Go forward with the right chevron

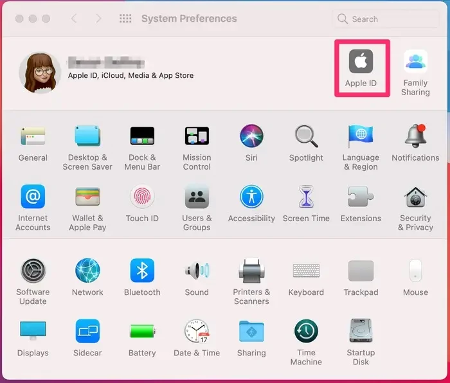[98, 19]
